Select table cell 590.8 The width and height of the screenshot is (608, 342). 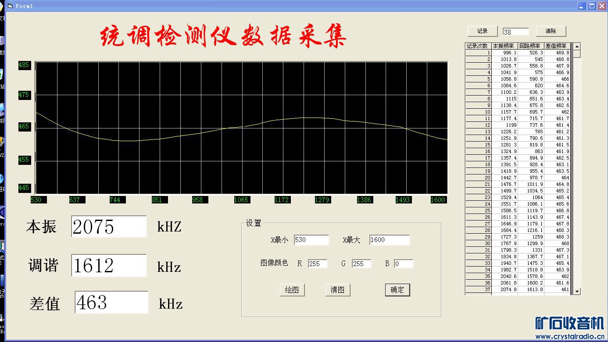pyautogui.click(x=531, y=79)
